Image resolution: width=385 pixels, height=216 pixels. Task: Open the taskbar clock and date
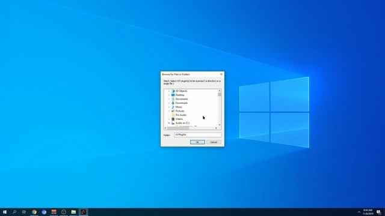pos(368,212)
